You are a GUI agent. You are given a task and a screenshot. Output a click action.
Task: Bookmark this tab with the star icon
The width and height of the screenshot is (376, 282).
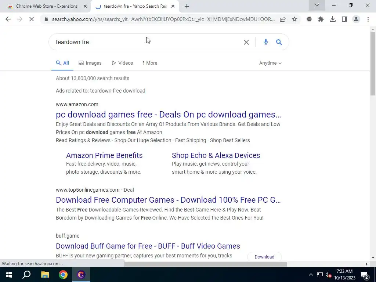294,19
